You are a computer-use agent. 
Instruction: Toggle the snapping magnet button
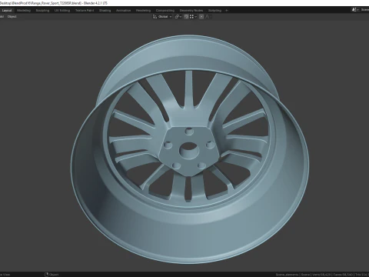186,17
